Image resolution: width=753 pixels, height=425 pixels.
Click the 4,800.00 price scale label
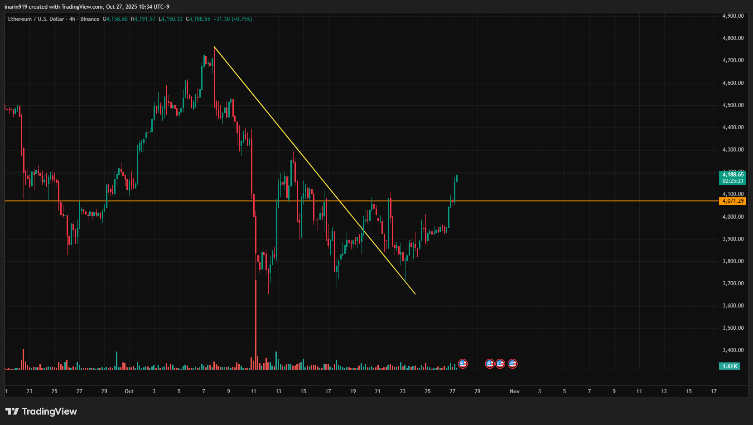pyautogui.click(x=733, y=38)
